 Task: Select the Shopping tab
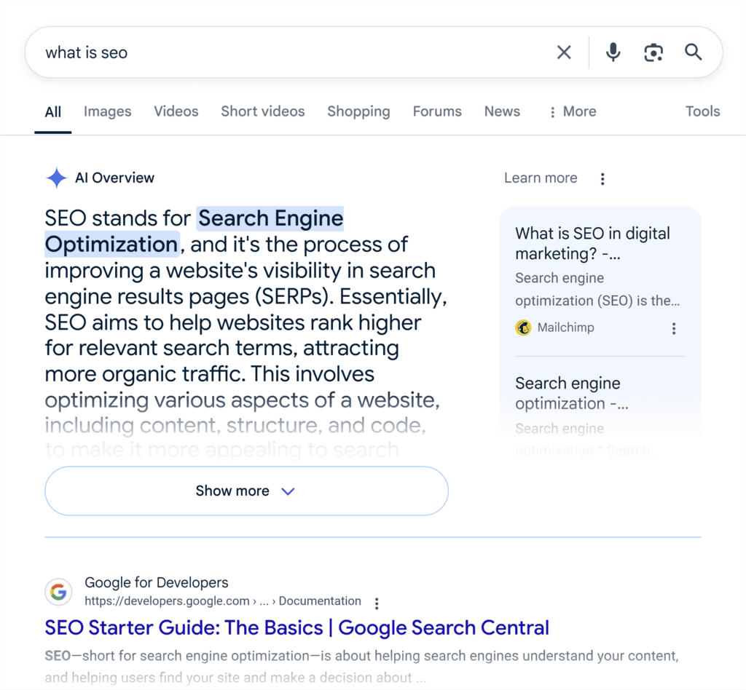(x=358, y=111)
